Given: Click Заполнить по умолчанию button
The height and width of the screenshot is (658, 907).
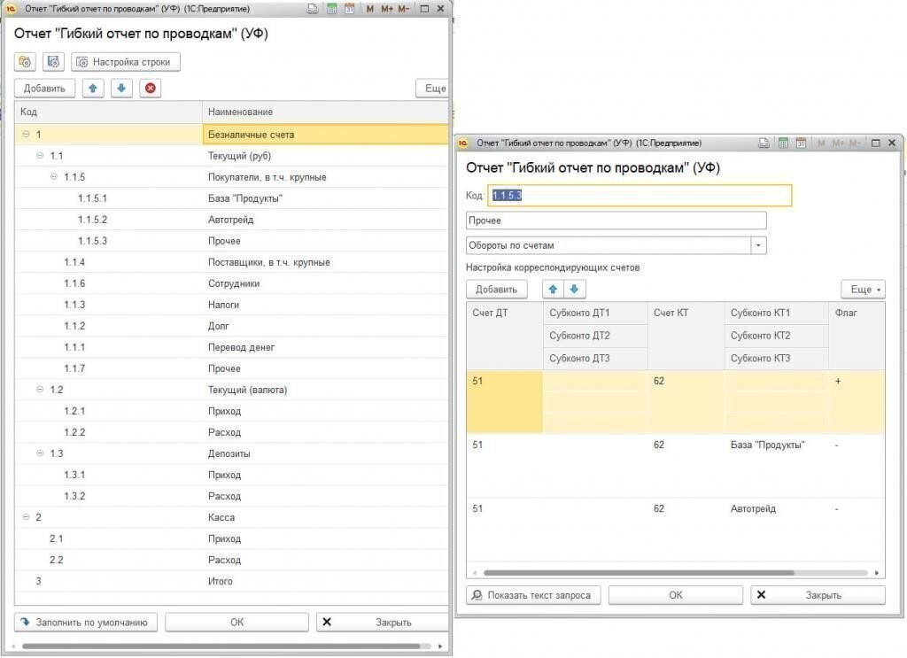Looking at the screenshot, I should tap(86, 623).
